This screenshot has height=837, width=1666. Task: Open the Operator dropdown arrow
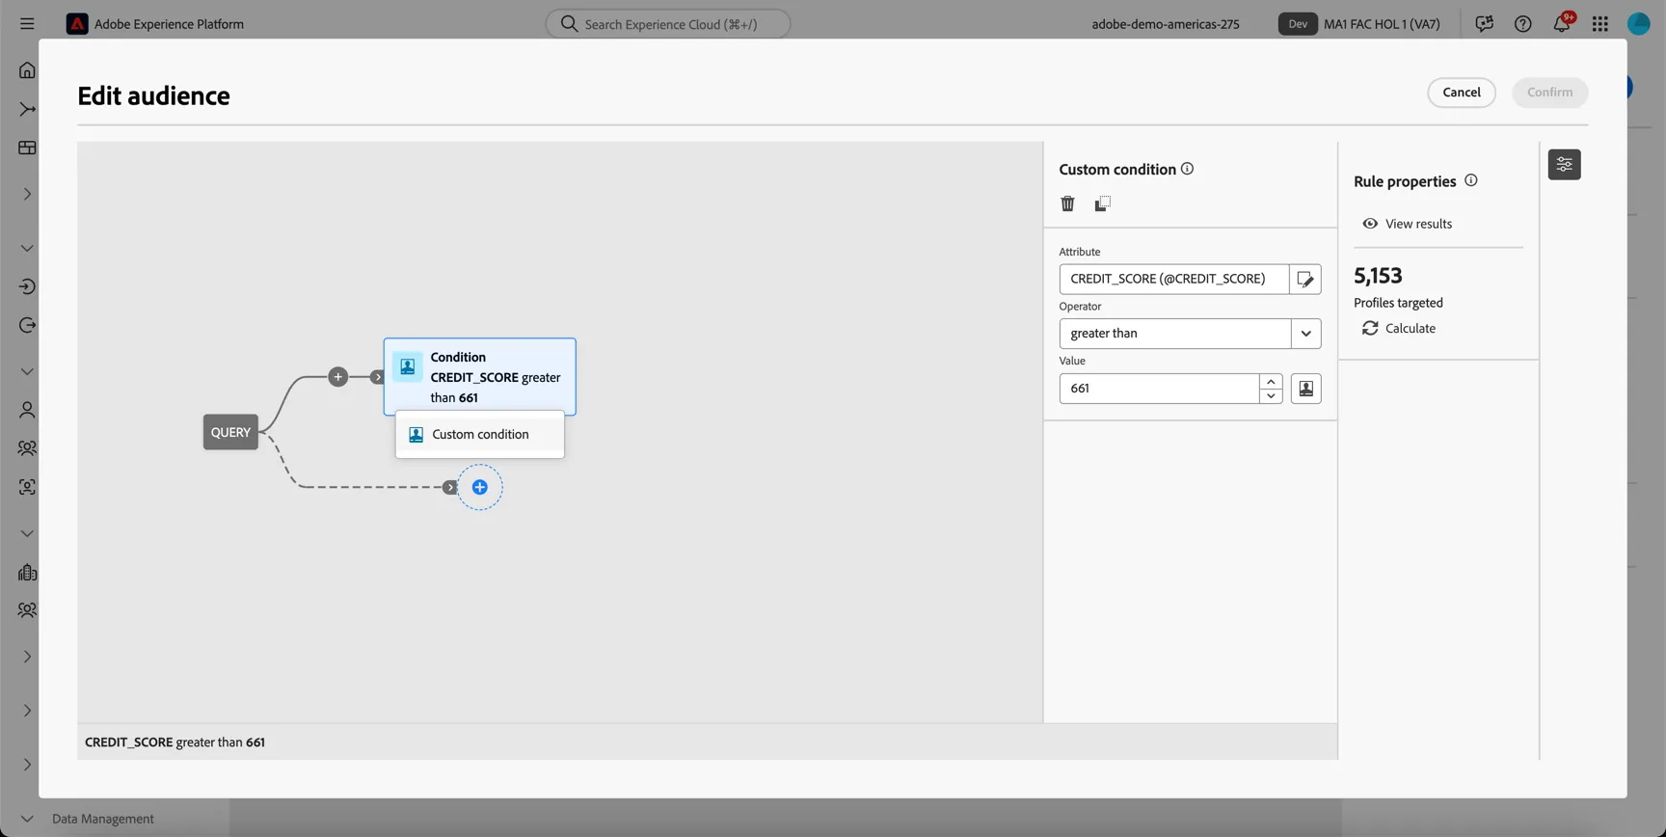[x=1306, y=334]
